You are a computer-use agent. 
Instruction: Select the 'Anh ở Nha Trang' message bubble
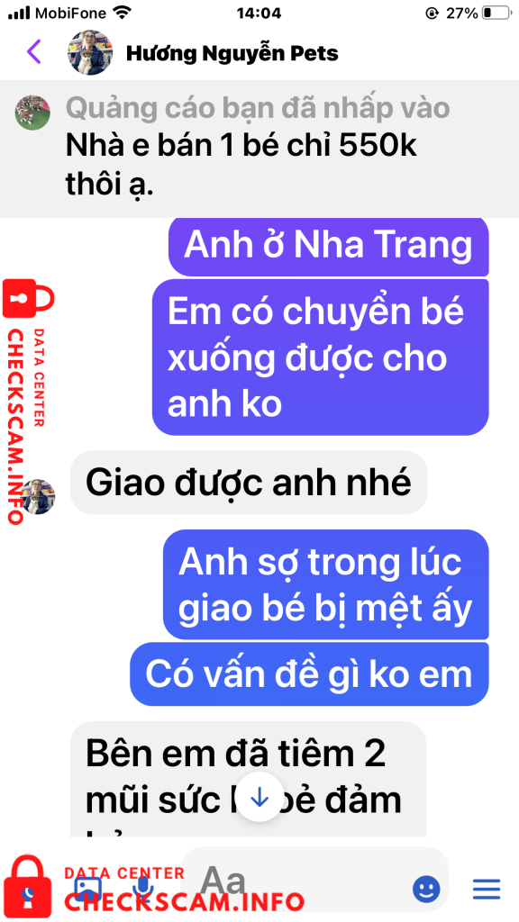tap(328, 247)
